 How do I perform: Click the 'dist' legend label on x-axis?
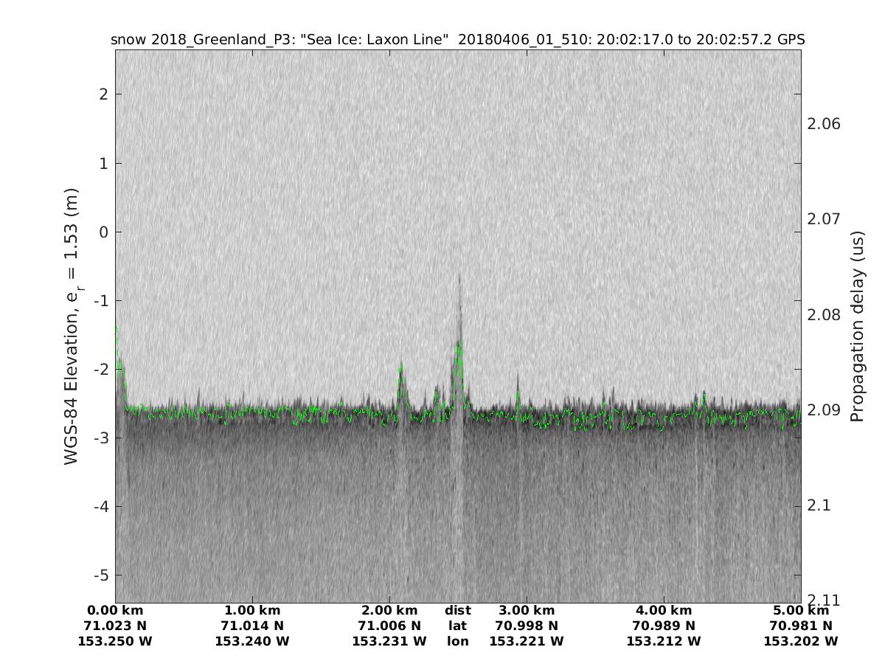[x=457, y=610]
